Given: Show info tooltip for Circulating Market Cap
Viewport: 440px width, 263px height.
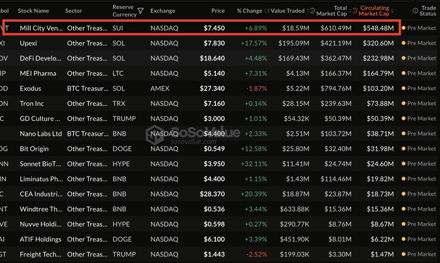Looking at the screenshot, I should (x=354, y=11).
